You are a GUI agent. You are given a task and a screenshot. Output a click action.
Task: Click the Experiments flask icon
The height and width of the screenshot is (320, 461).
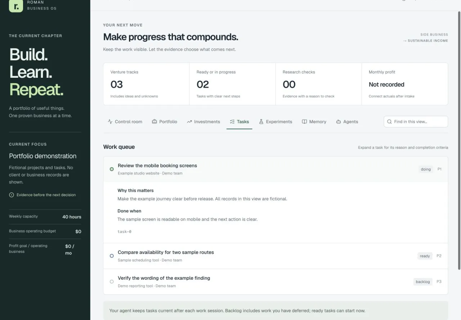click(261, 122)
